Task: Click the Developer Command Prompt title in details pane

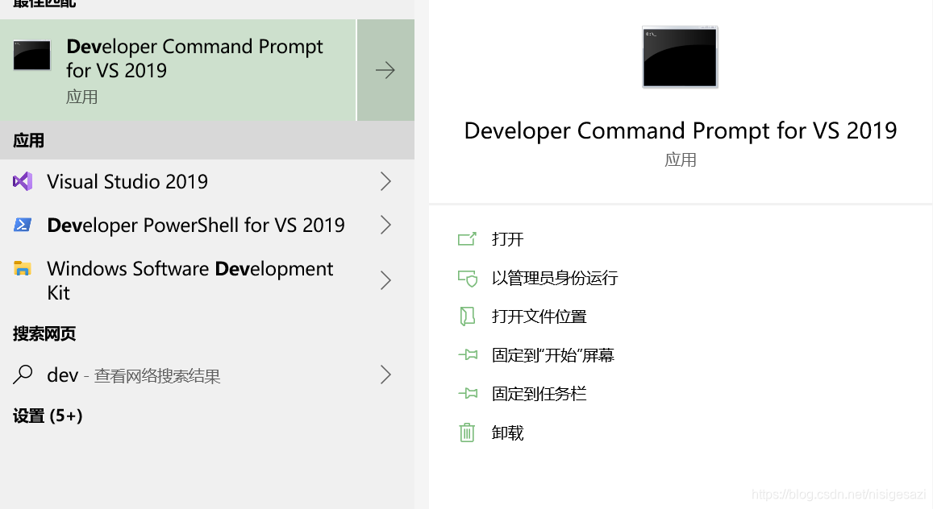Action: [680, 130]
